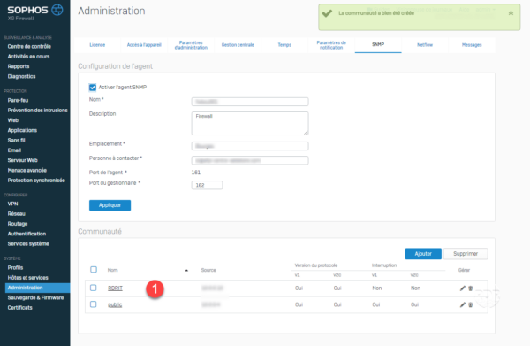530x346 pixels.
Task: Sort community list by Nom arrow
Action: point(186,270)
